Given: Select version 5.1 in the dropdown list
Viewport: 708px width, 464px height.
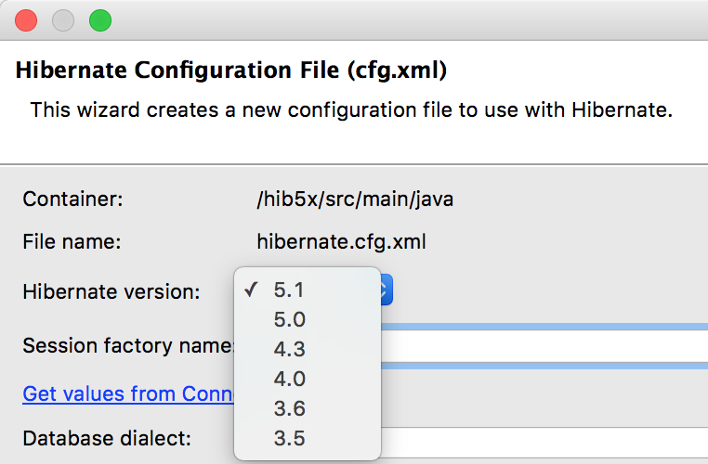Looking at the screenshot, I should [289, 290].
